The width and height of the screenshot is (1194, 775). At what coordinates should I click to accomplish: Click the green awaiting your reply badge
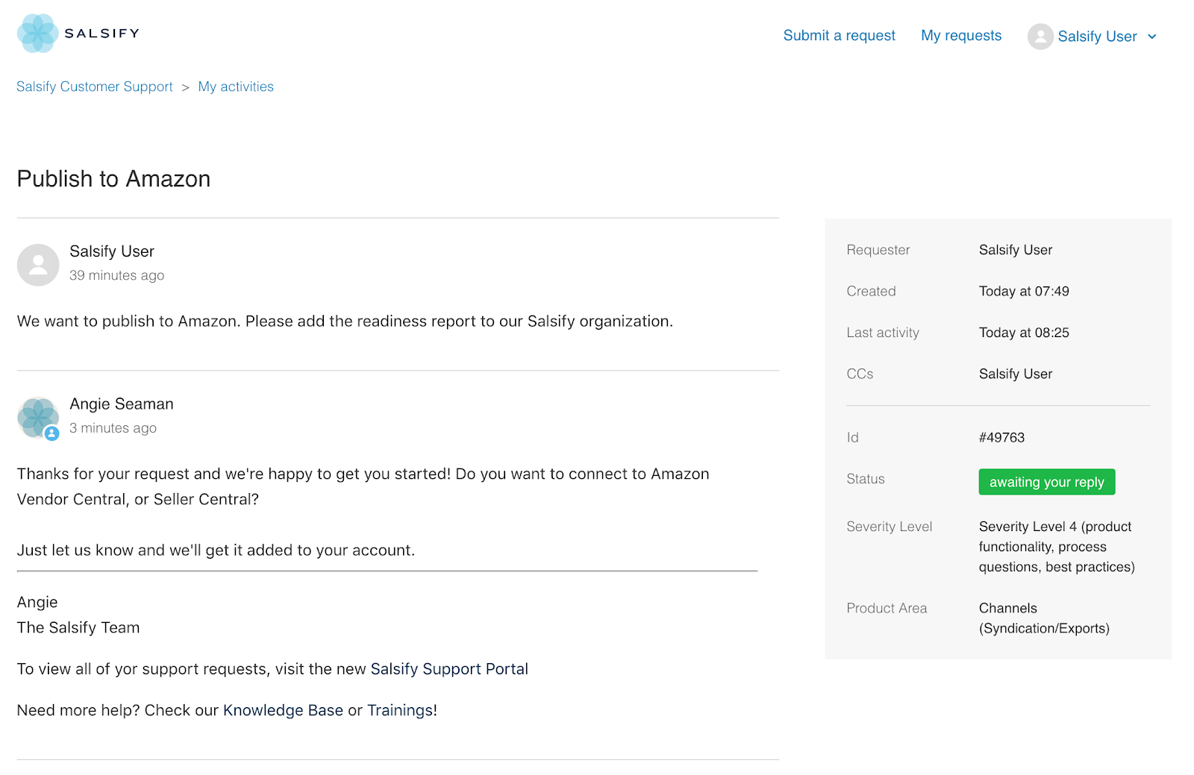[x=1046, y=482]
